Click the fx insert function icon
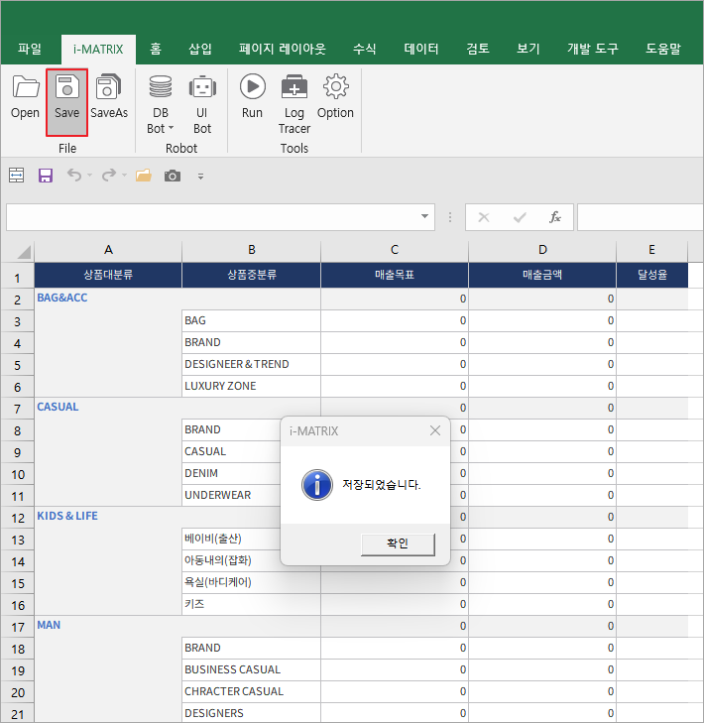The height and width of the screenshot is (723, 704). click(x=555, y=217)
